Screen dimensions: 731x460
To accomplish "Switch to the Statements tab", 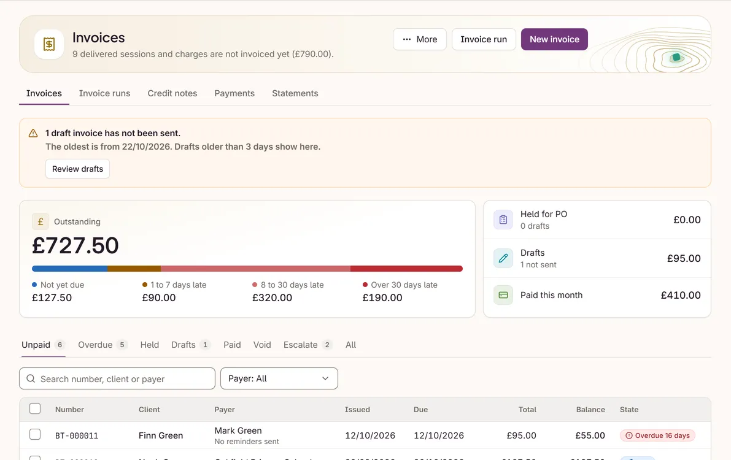I will tap(295, 93).
